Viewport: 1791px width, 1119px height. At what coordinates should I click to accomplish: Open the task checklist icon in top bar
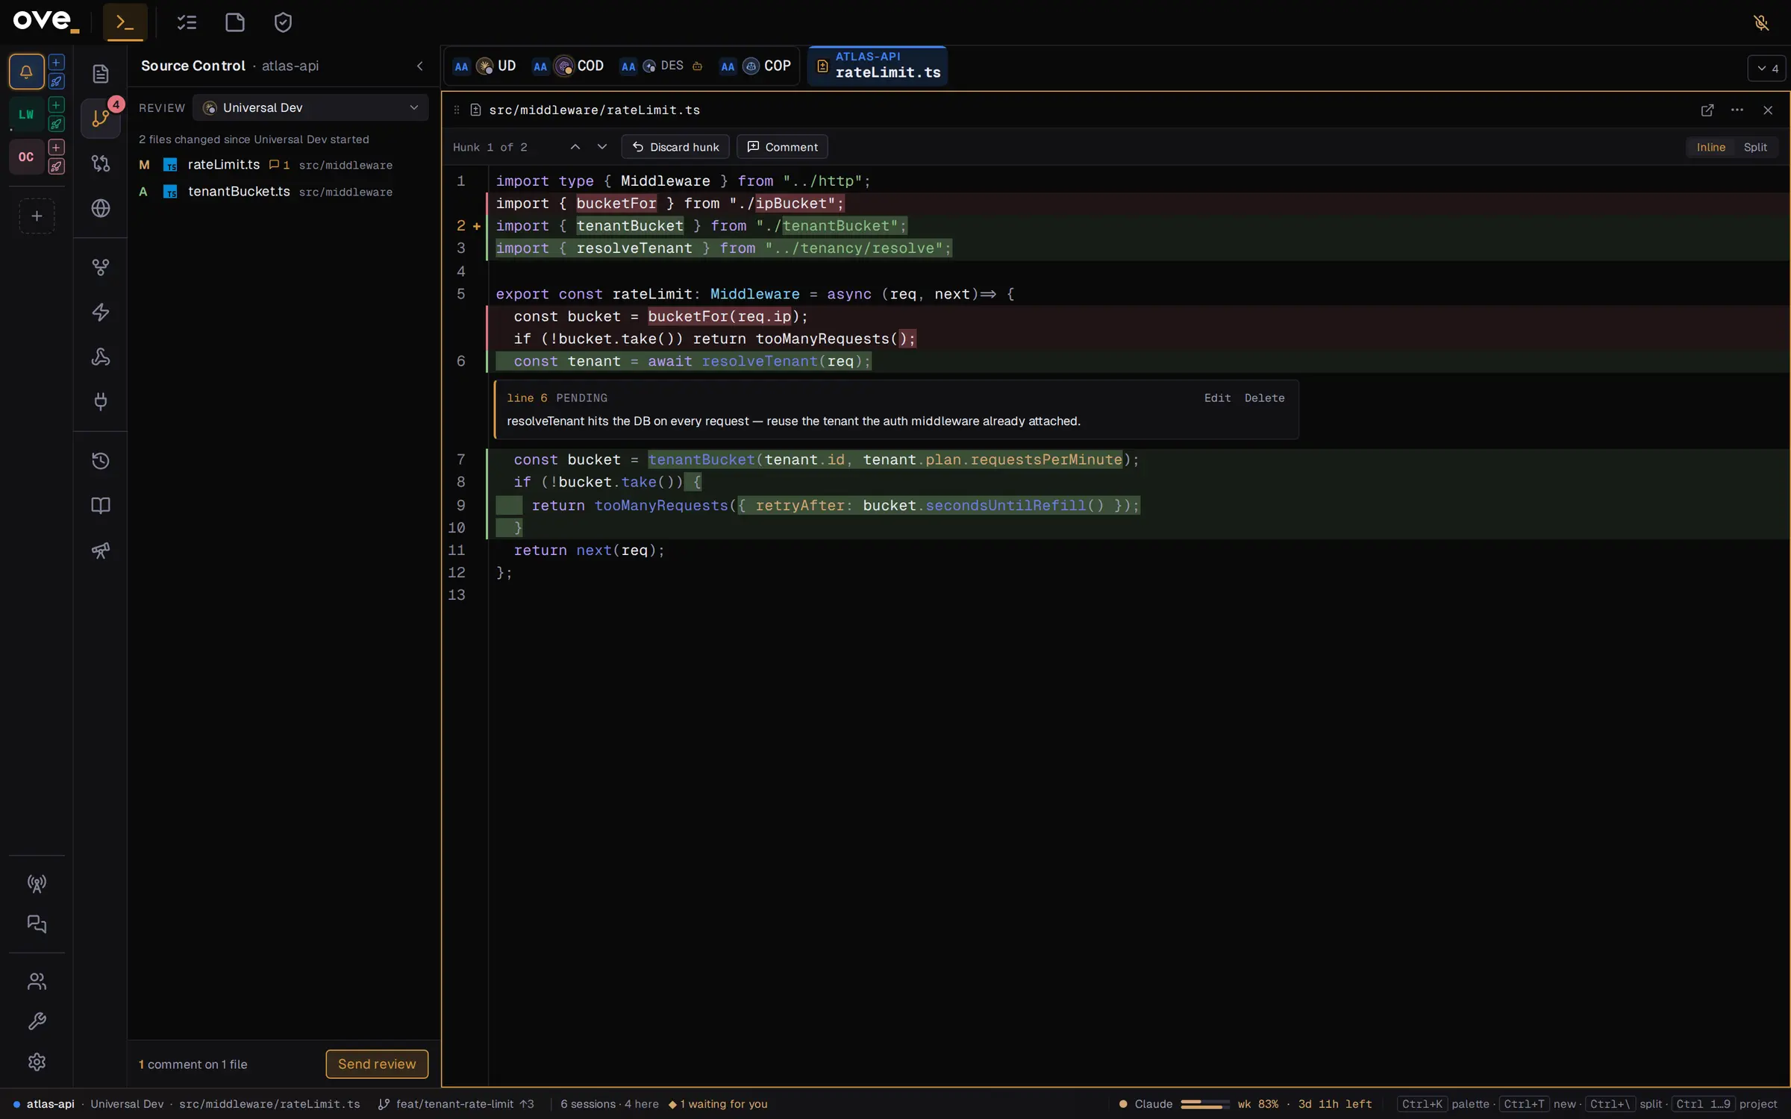[187, 22]
